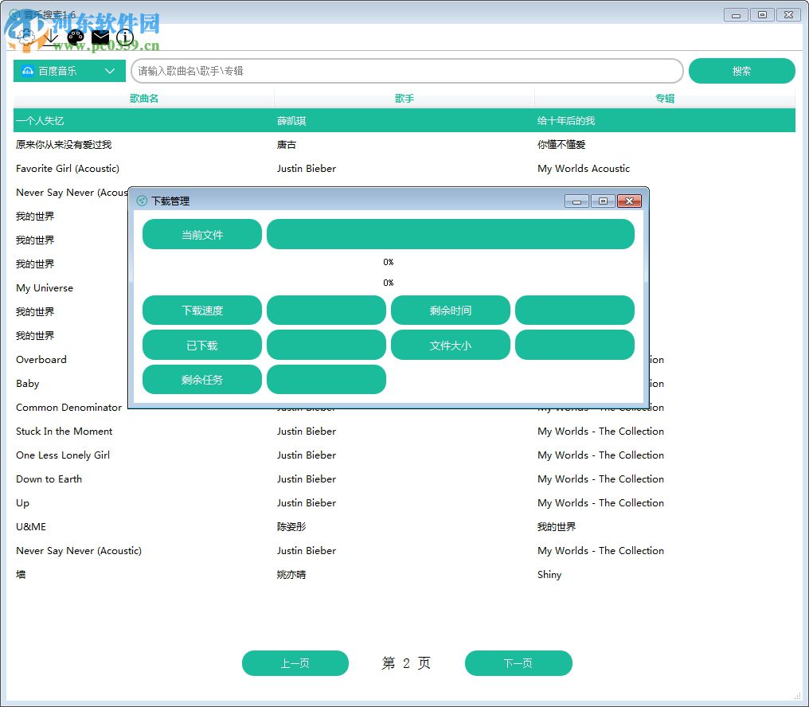Screen dimensions: 809x707
Task: Maximize the 下载管理 dialog
Action: point(603,201)
